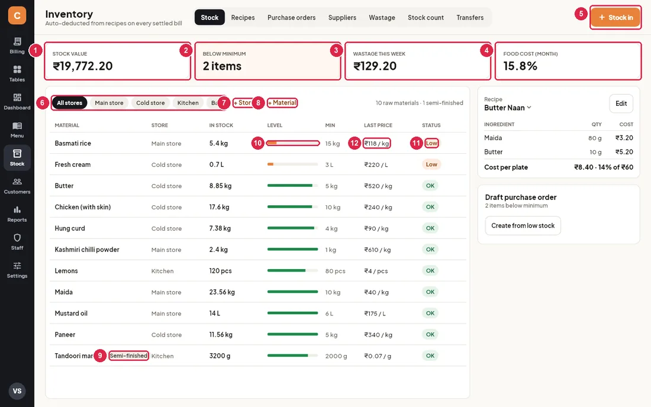
Task: Open the Wastage this week card
Action: coord(418,61)
